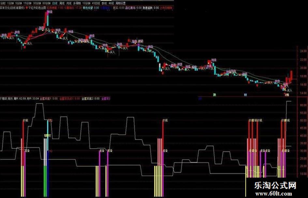308x198 pixels.
Task: Click the 月R: 33.04 value
Action: (x=33, y=99)
